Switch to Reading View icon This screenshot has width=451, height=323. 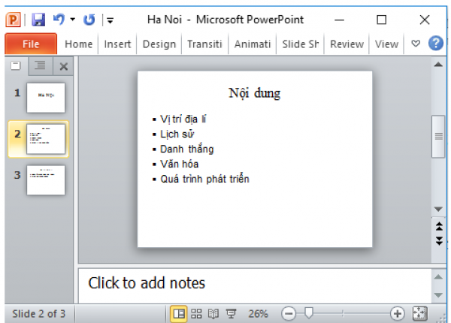pos(213,313)
